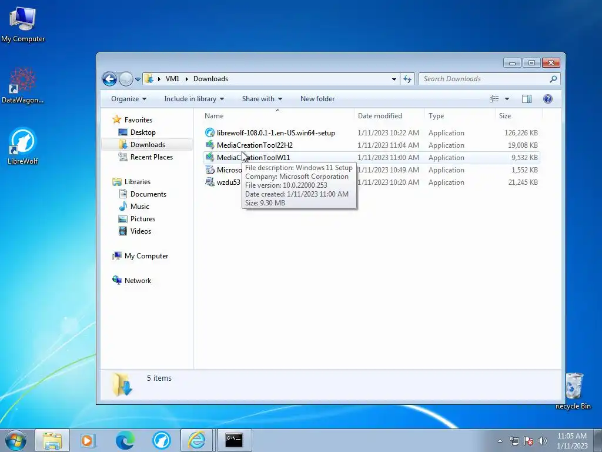The height and width of the screenshot is (452, 602).
Task: Open the Share with menu
Action: 262,99
